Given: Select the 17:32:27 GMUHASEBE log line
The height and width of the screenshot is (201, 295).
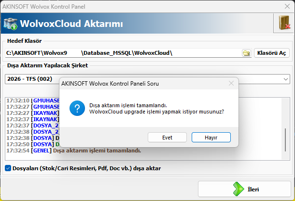Looking at the screenshot, I should pos(33,107).
